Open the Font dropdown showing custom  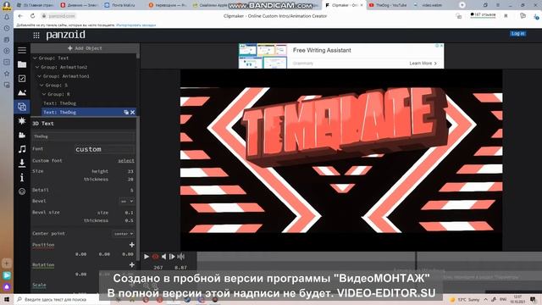[x=104, y=149]
